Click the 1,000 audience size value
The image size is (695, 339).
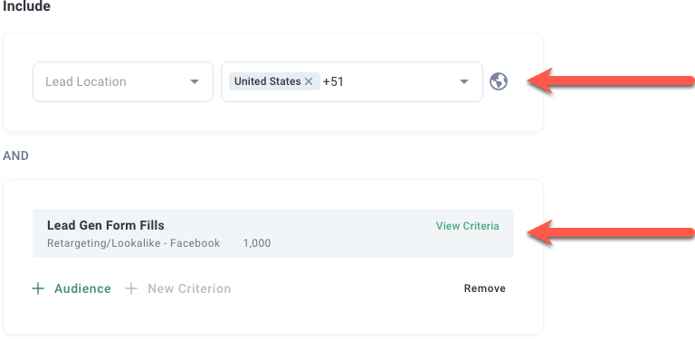click(x=257, y=243)
